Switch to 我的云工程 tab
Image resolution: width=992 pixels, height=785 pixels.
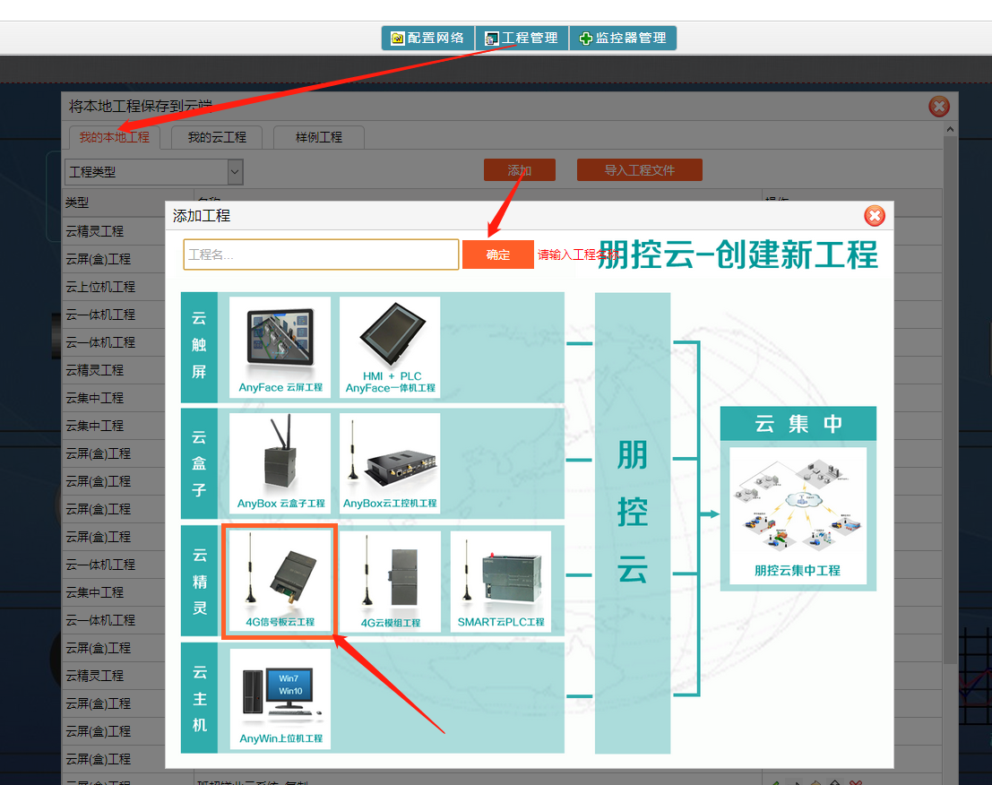pos(217,137)
